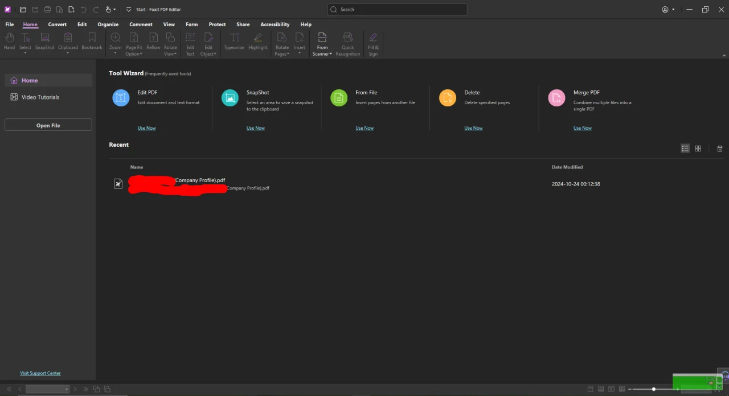The height and width of the screenshot is (396, 729).
Task: Open the customize quick access toolbar arrow
Action: 129,10
